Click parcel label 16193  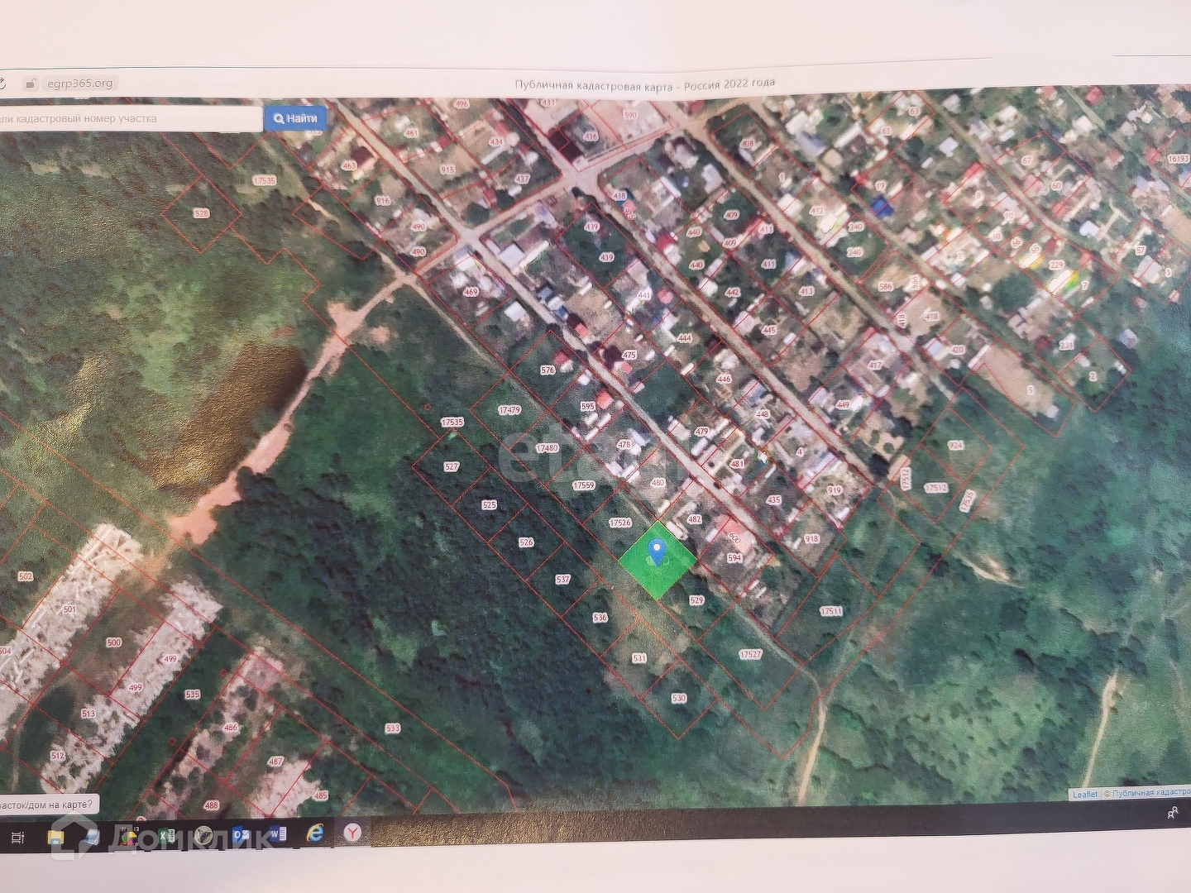pos(1178,159)
